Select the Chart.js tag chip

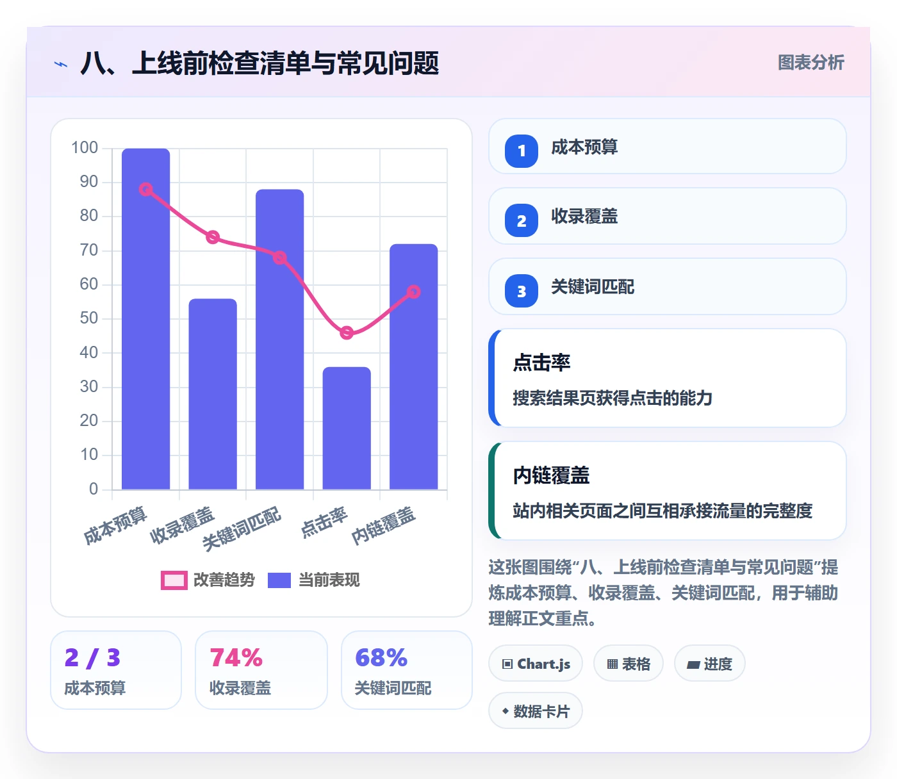click(x=536, y=664)
